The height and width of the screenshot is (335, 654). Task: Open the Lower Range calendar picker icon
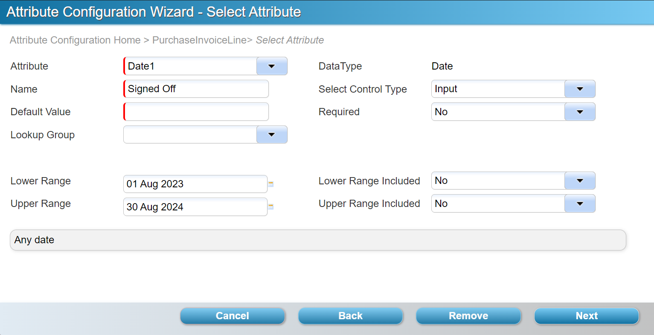point(270,184)
